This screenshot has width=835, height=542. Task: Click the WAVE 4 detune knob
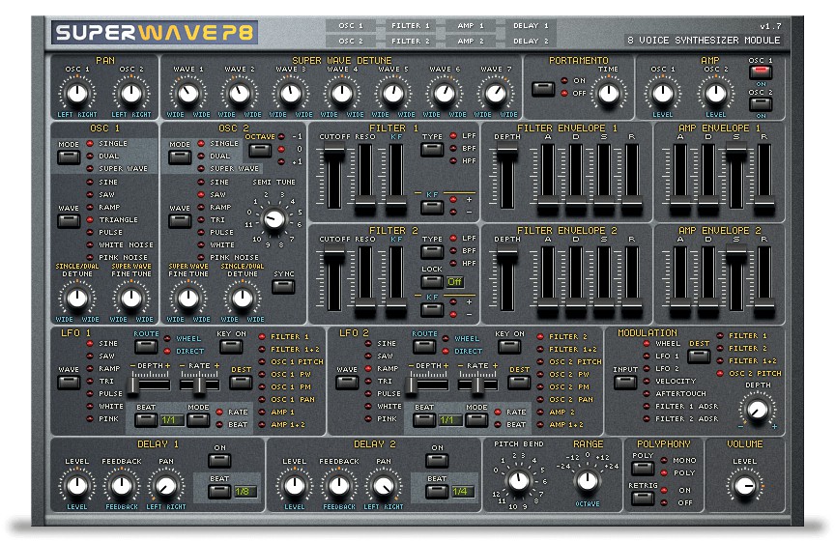342,93
